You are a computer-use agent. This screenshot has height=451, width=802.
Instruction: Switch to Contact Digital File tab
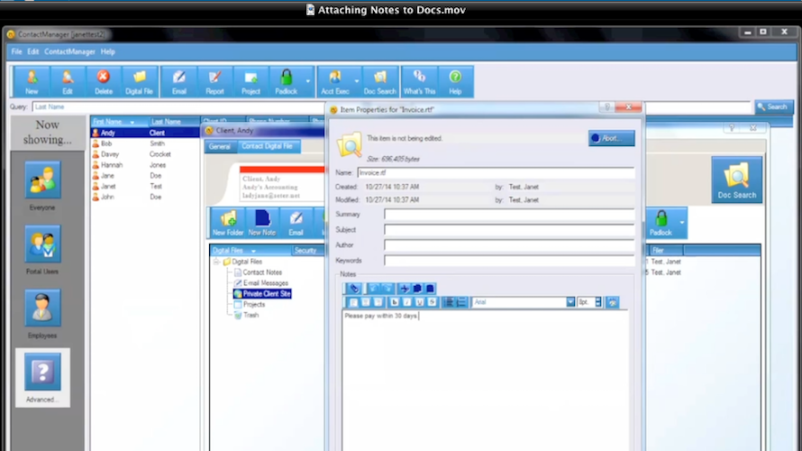(x=267, y=146)
